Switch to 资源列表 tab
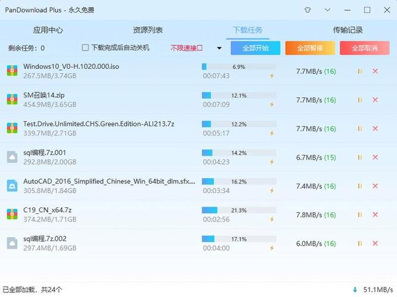Viewport: 397px width, 297px height. coord(148,30)
